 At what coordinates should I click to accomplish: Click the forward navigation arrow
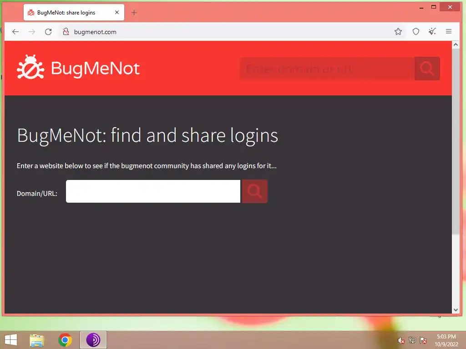pos(32,32)
